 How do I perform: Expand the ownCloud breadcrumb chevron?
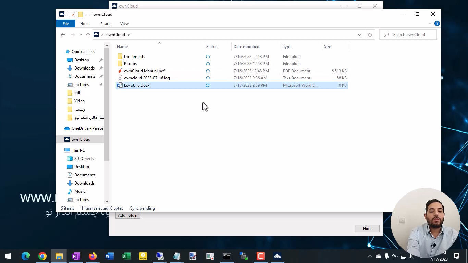click(x=129, y=35)
